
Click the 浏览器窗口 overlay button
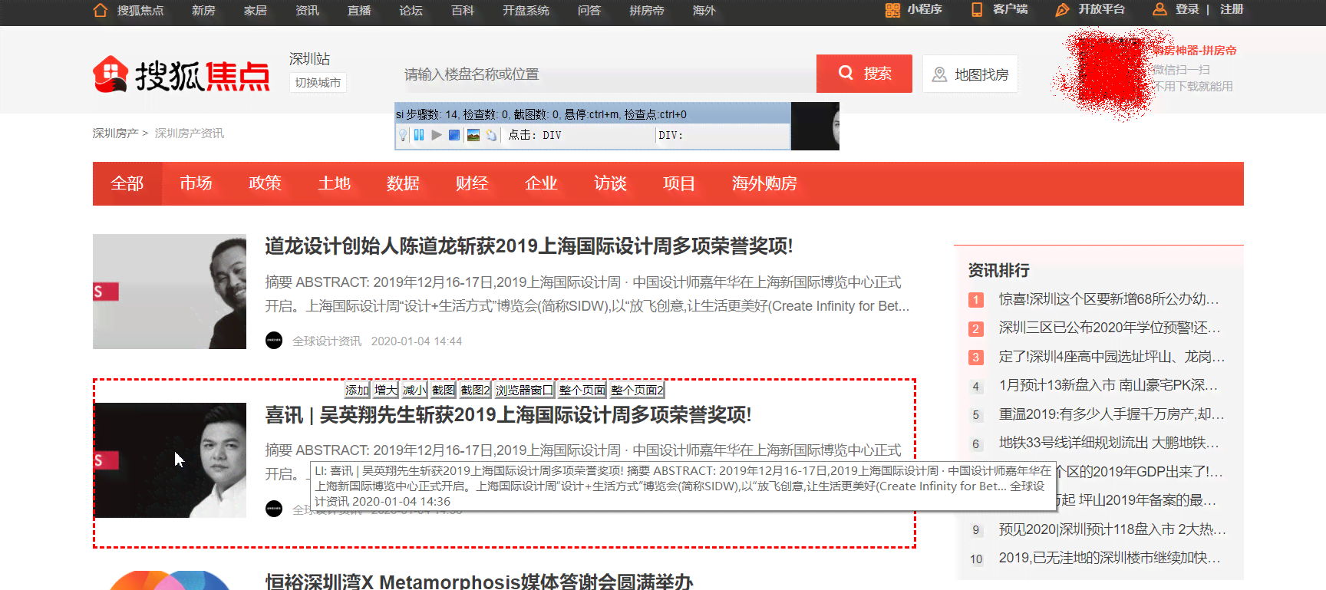click(x=524, y=390)
